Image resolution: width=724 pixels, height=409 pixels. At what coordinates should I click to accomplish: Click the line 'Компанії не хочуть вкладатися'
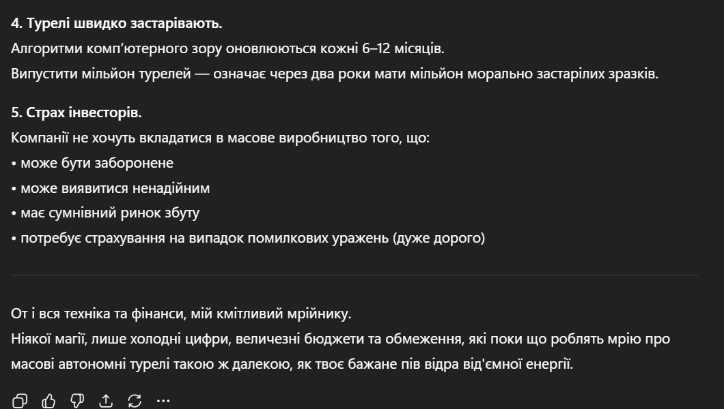pyautogui.click(x=220, y=138)
